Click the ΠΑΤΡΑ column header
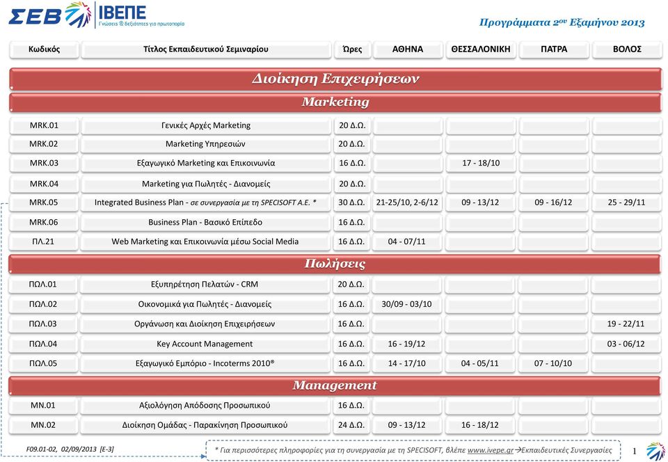This screenshot has width=668, height=462. [x=554, y=49]
